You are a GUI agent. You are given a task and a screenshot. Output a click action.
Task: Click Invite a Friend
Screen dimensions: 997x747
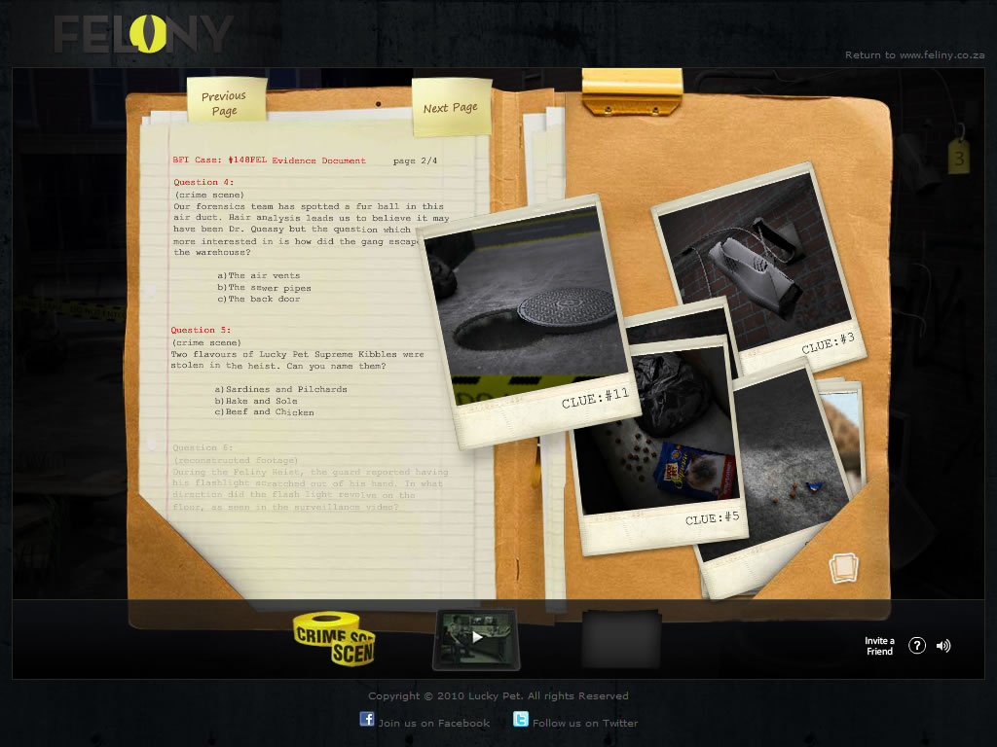879,646
